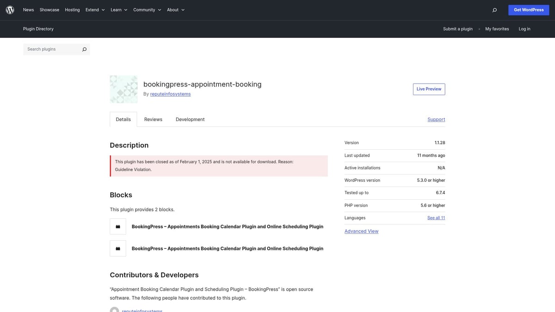Follow the See all 11 languages link
Viewport: 555px width, 312px height.
(436, 218)
